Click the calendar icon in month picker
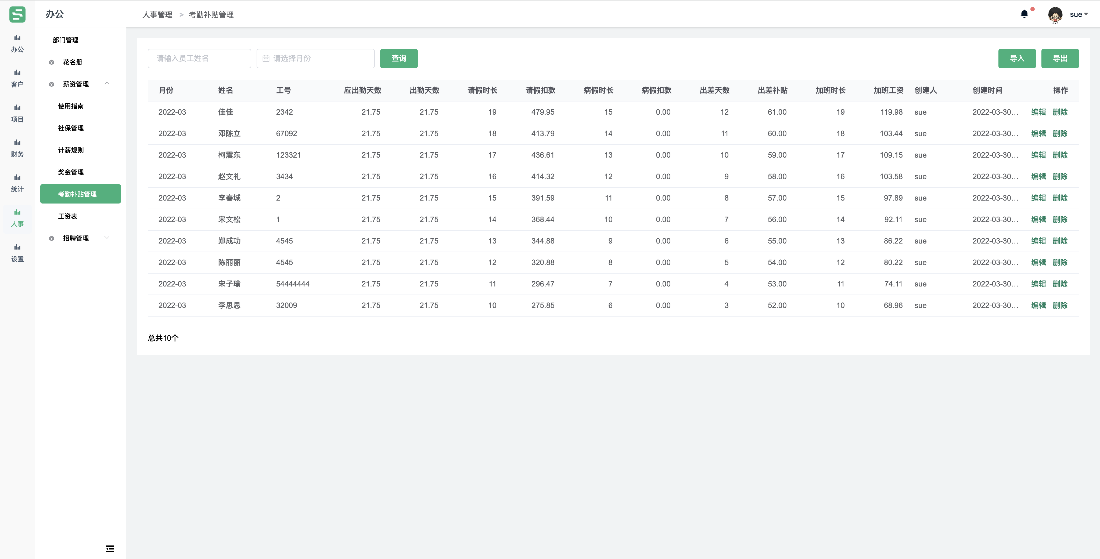The image size is (1100, 559). click(x=266, y=59)
